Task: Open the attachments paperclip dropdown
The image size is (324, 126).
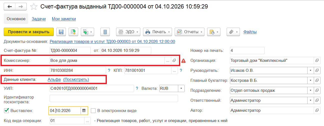Action: [233, 32]
